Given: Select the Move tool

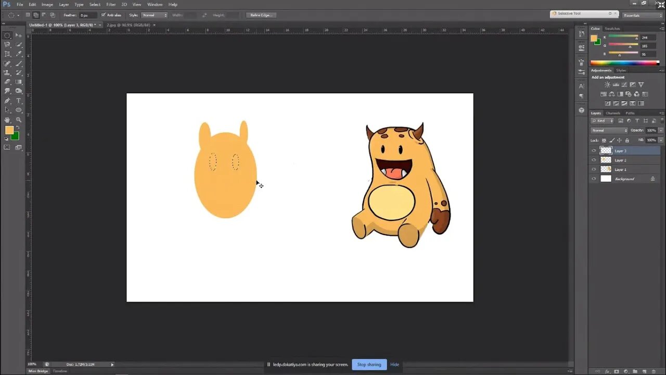Looking at the screenshot, I should pos(19,35).
